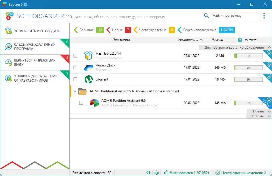
Task: Click Мне нравится (197 052)
Action: (186, 173)
